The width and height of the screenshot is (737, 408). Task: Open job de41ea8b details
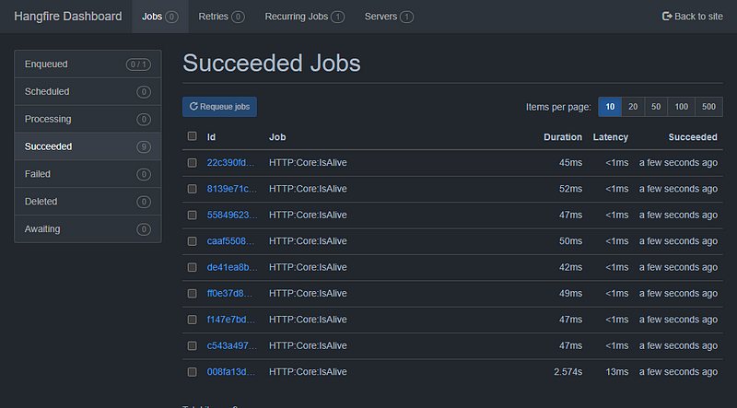click(x=232, y=267)
